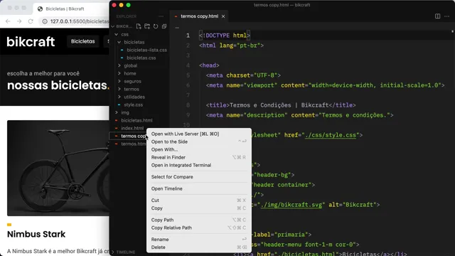
Task: Open bicicletas.html in the file tree
Action: tap(136, 120)
